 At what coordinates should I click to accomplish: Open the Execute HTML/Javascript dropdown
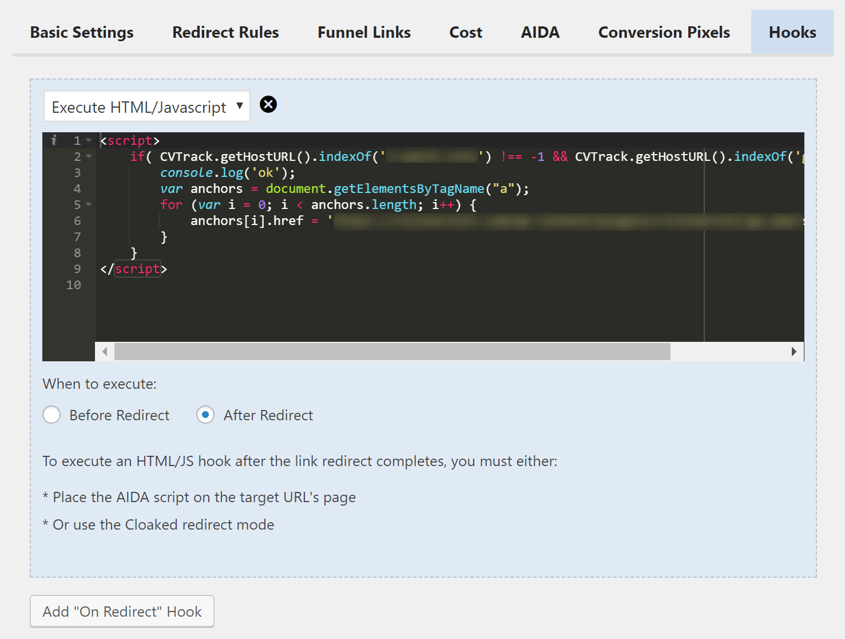[147, 107]
